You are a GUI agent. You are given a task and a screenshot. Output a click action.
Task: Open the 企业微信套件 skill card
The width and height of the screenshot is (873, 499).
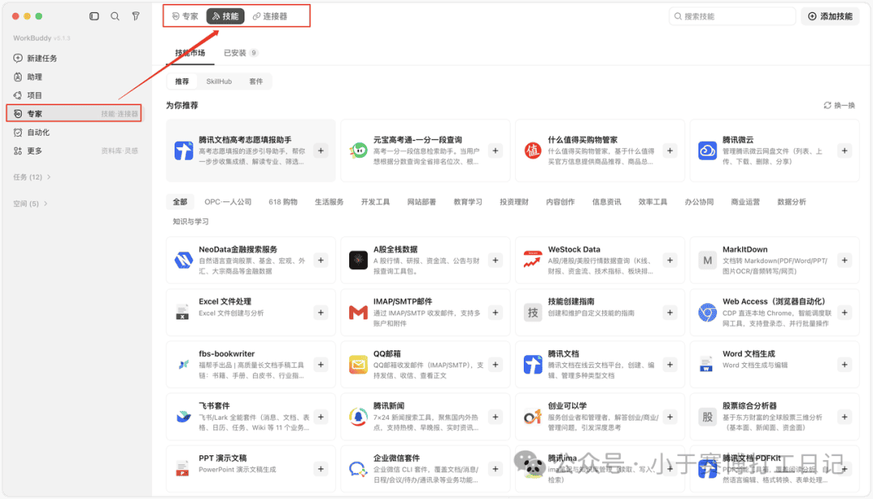425,469
